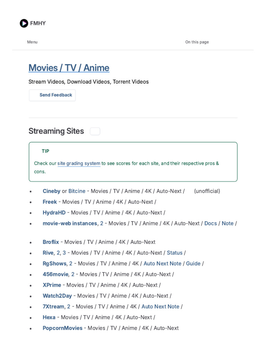Open the movie-web Docs link
This screenshot has width=266, height=355.
211,223
